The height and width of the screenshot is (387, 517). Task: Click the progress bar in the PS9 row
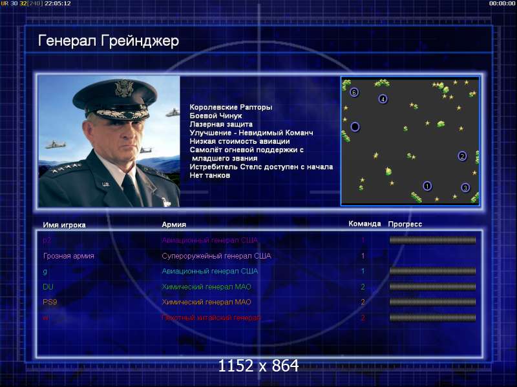432,302
